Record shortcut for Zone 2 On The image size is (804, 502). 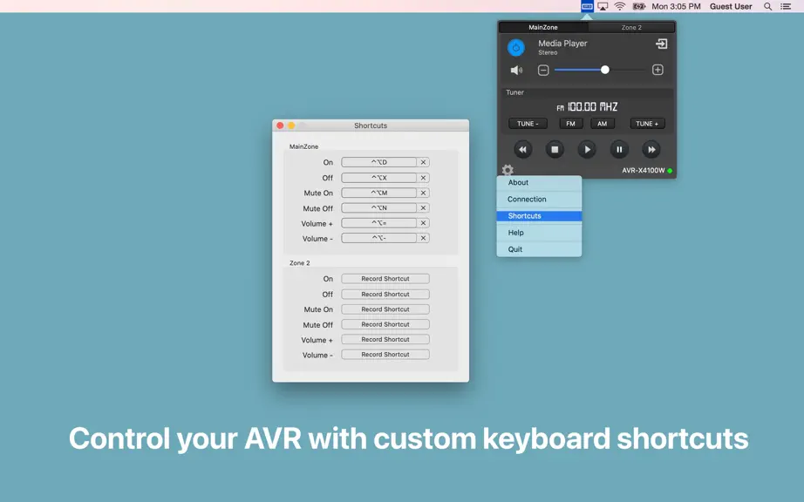click(385, 279)
